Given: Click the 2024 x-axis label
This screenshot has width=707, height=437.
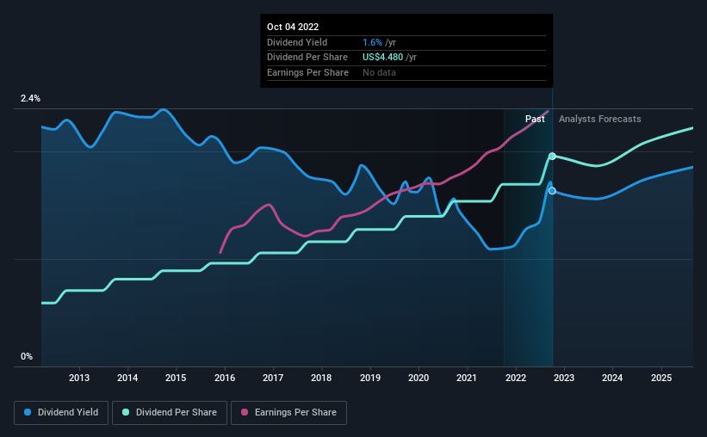Looking at the screenshot, I should pos(612,378).
